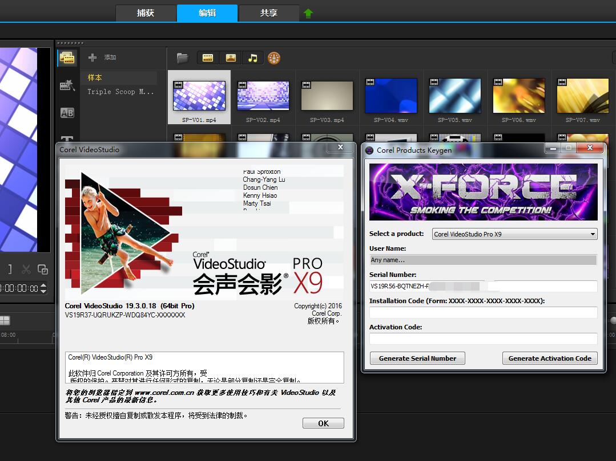The height and width of the screenshot is (461, 616).
Task: Open the 捕获 capture tab
Action: pos(146,13)
